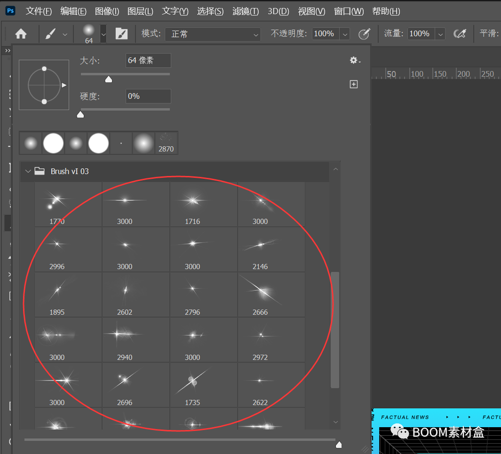Toggle pressure for opacity icon
Viewport: 501px width, 454px height.
click(365, 34)
